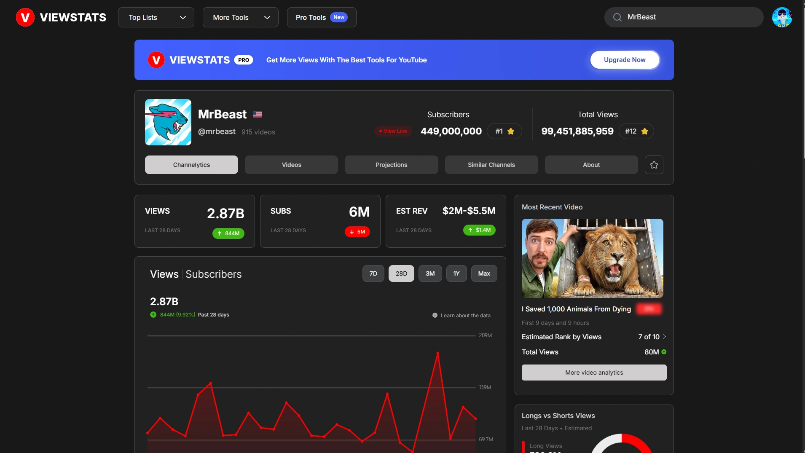Image resolution: width=805 pixels, height=453 pixels.
Task: Switch chart to Subscribers
Action: click(x=214, y=274)
